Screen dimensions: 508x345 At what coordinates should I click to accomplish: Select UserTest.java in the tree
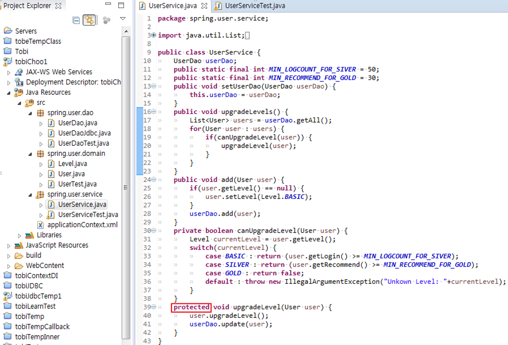click(x=77, y=184)
